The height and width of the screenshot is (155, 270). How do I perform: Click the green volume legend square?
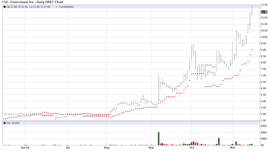pos(5,123)
